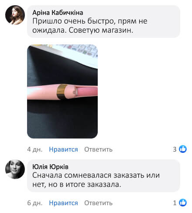Click the reaction count '3'
Image resolution: width=192 pixels, height=213 pixels.
[175, 149]
